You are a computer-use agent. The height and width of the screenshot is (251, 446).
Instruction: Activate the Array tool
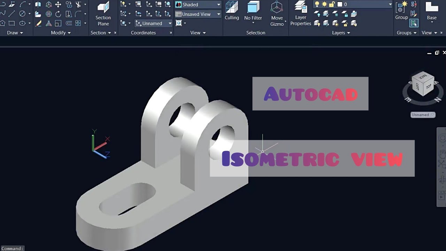pos(78,23)
